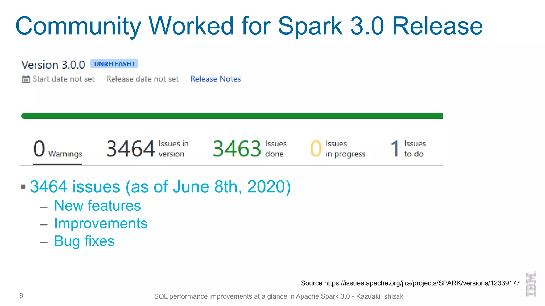Click the green release progress bar

(x=232, y=116)
